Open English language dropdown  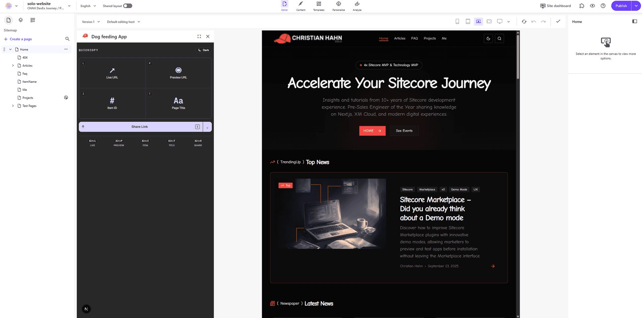coord(88,6)
